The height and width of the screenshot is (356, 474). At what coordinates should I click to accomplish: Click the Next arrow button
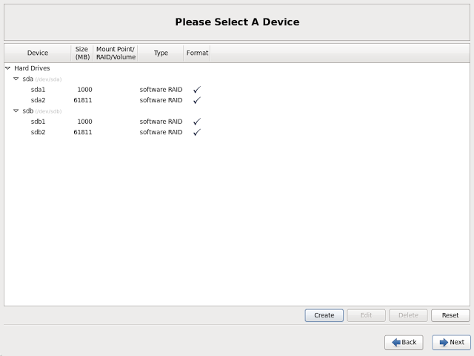[451, 342]
